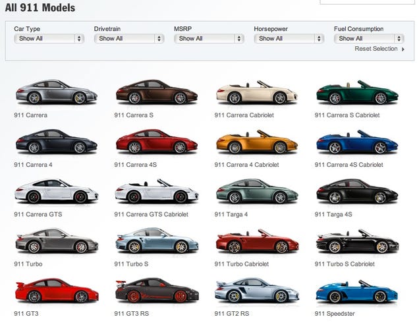Follow the 911 GT2 RS text link

(x=232, y=314)
